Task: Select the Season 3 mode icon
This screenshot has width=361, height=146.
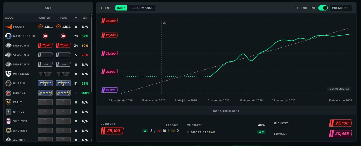Action: [8, 64]
